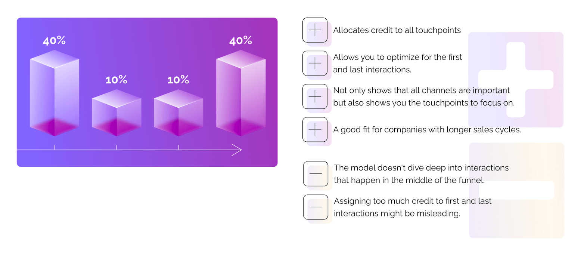The height and width of the screenshot is (255, 584).
Task: Click the right short 10% bar
Action: point(178,113)
